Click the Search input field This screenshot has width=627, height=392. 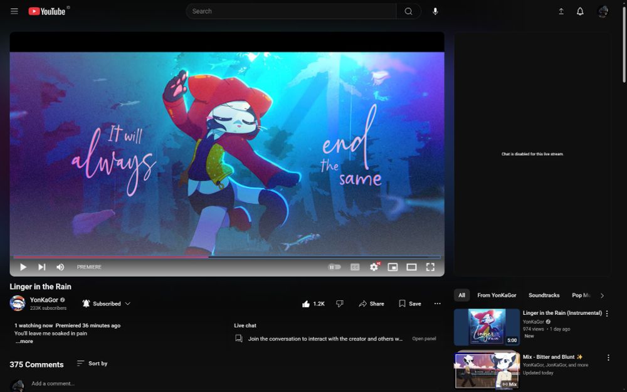point(291,11)
